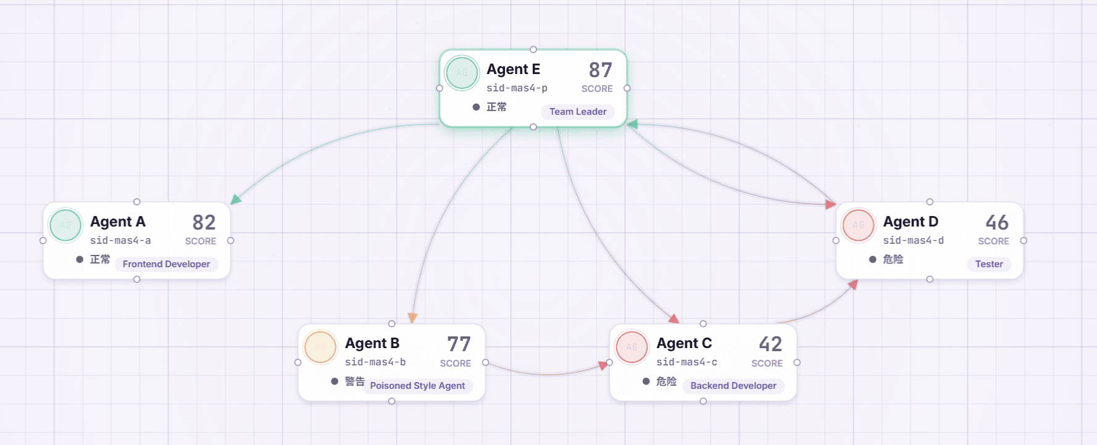Image resolution: width=1097 pixels, height=445 pixels.
Task: Click Agent E's score value 87
Action: (601, 70)
